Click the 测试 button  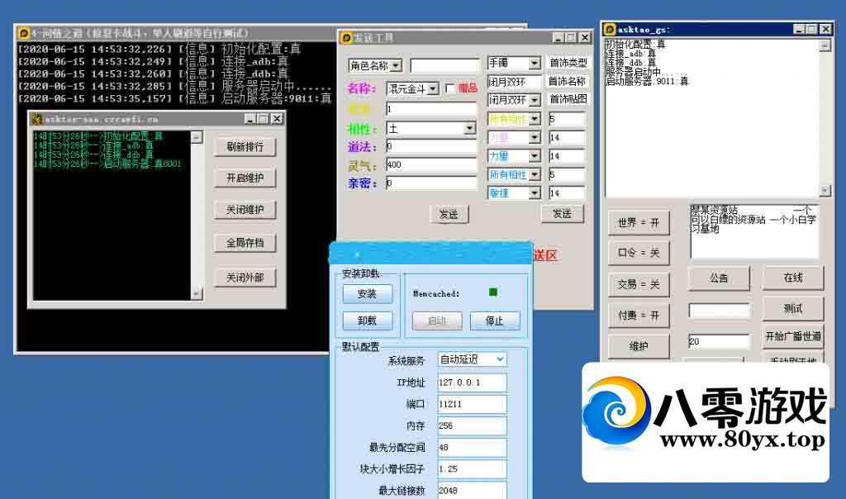793,309
